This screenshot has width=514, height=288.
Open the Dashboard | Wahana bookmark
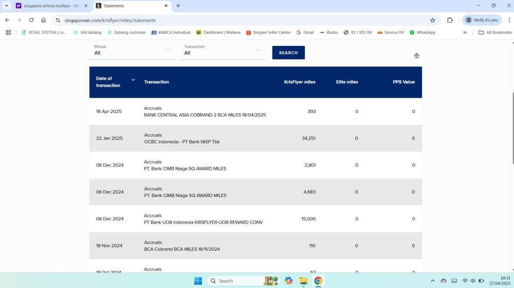pos(219,32)
